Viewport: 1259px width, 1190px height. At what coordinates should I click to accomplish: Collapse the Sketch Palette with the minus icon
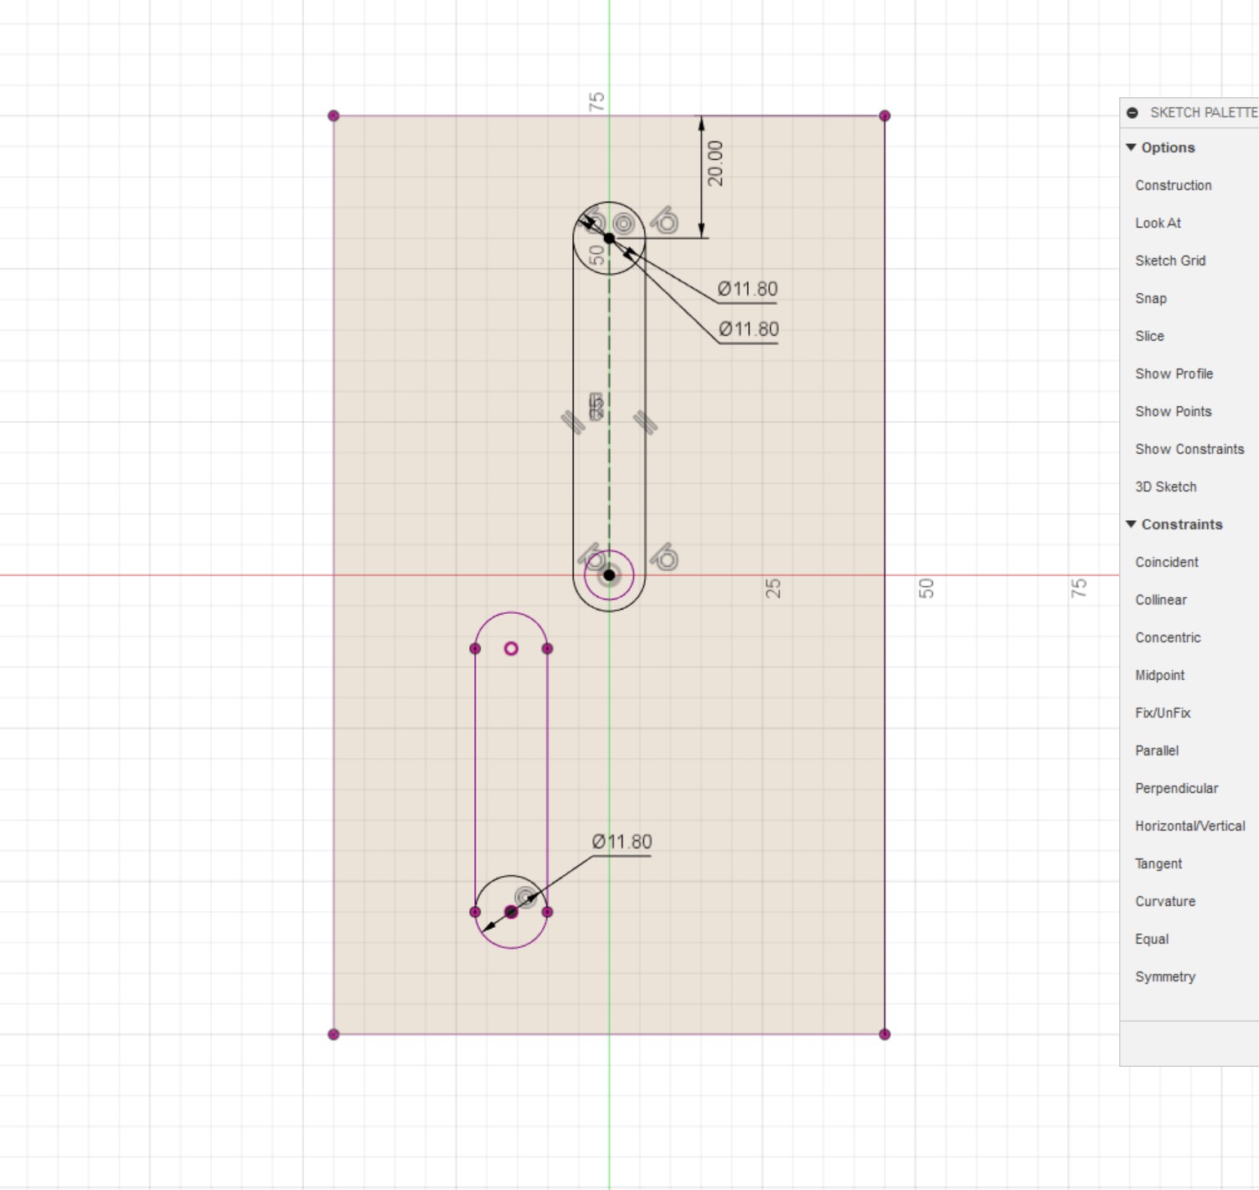(1133, 112)
